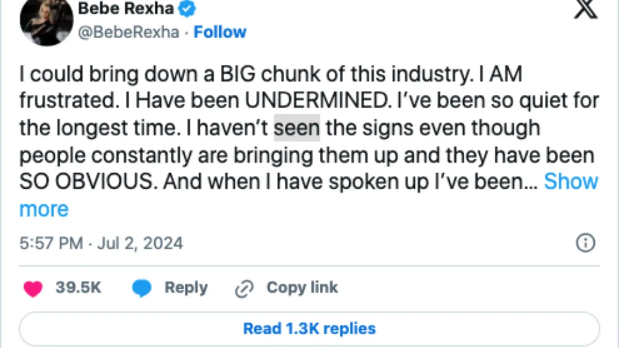Click the @BebeRexha handle
The height and width of the screenshot is (348, 619).
129,32
